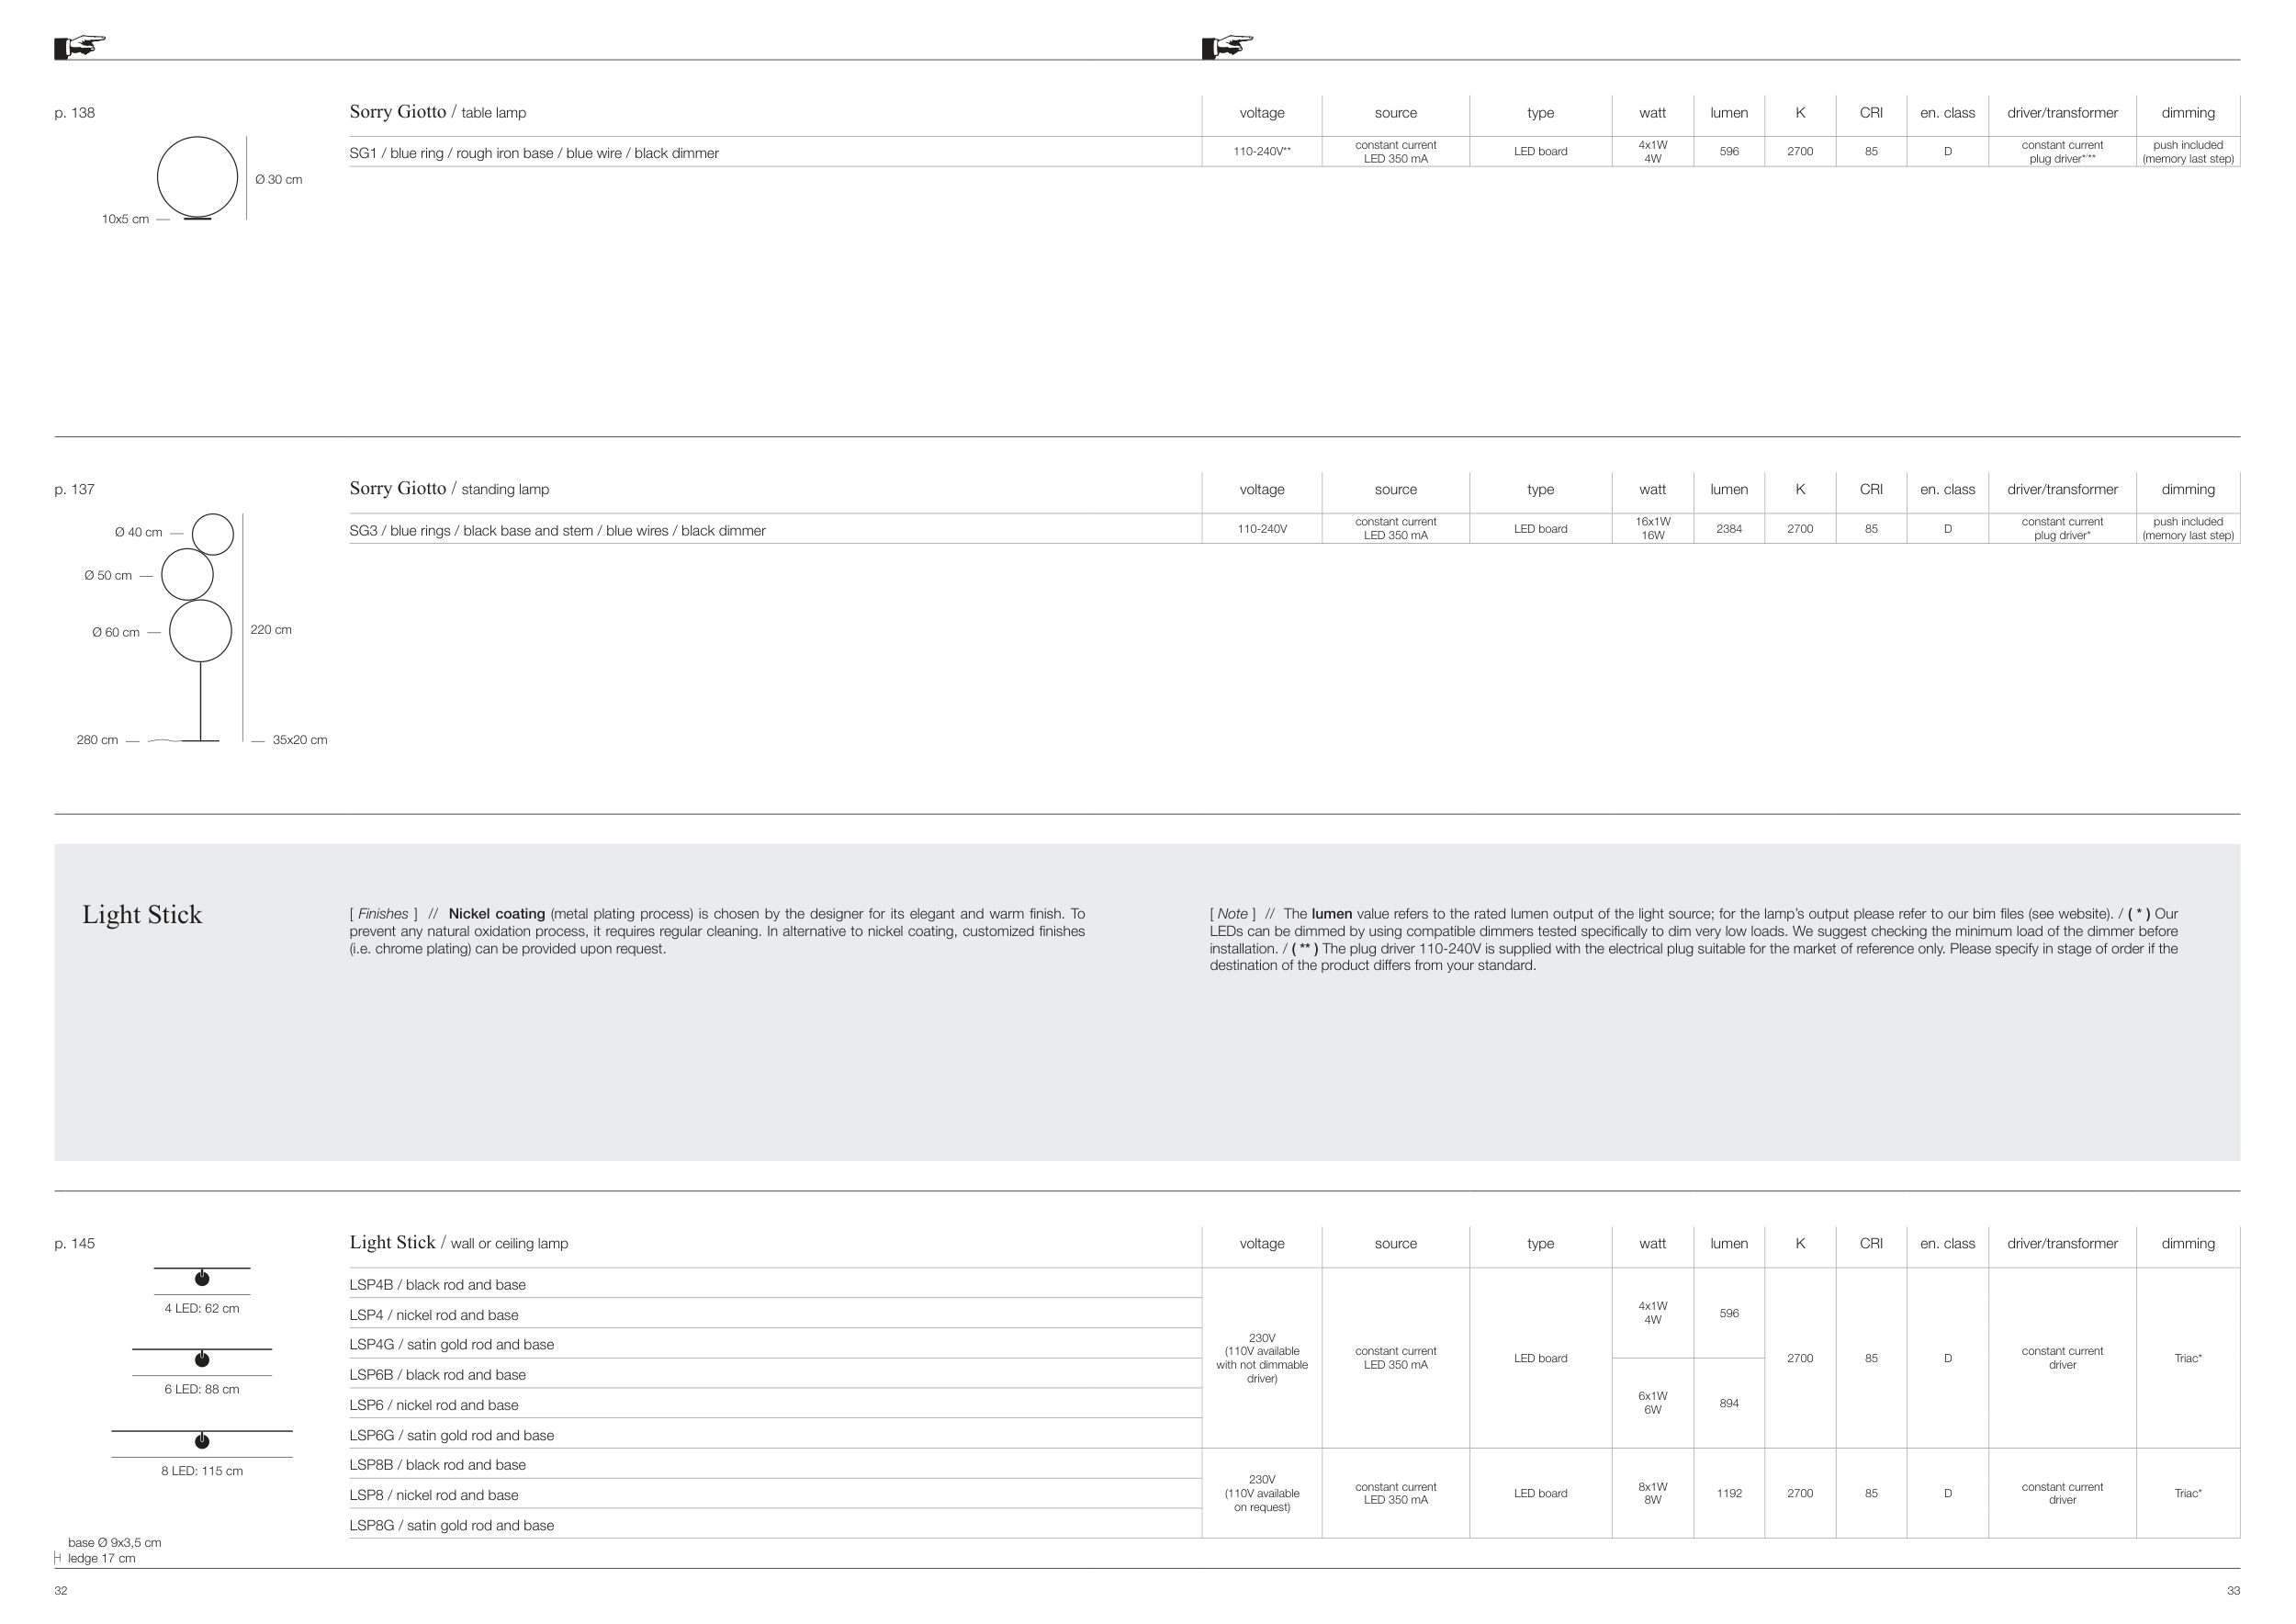Click the LSP6G satin gold rod entry
Viewport: 2296px width, 1624px height.
coord(451,1436)
